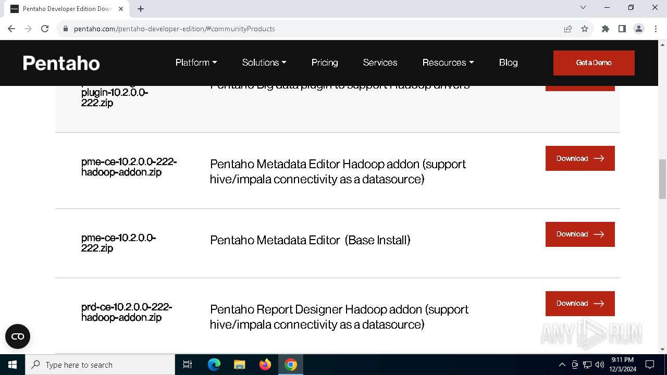Share this page from address bar

click(x=568, y=29)
